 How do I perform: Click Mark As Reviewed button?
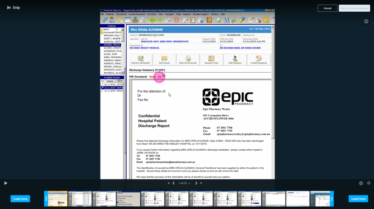click(188, 60)
